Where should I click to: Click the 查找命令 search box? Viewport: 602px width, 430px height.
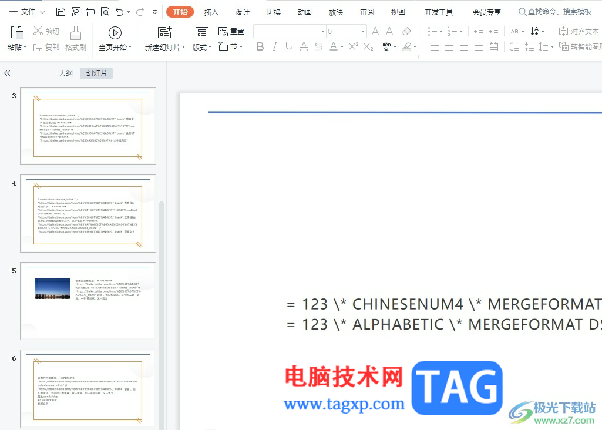pyautogui.click(x=555, y=12)
